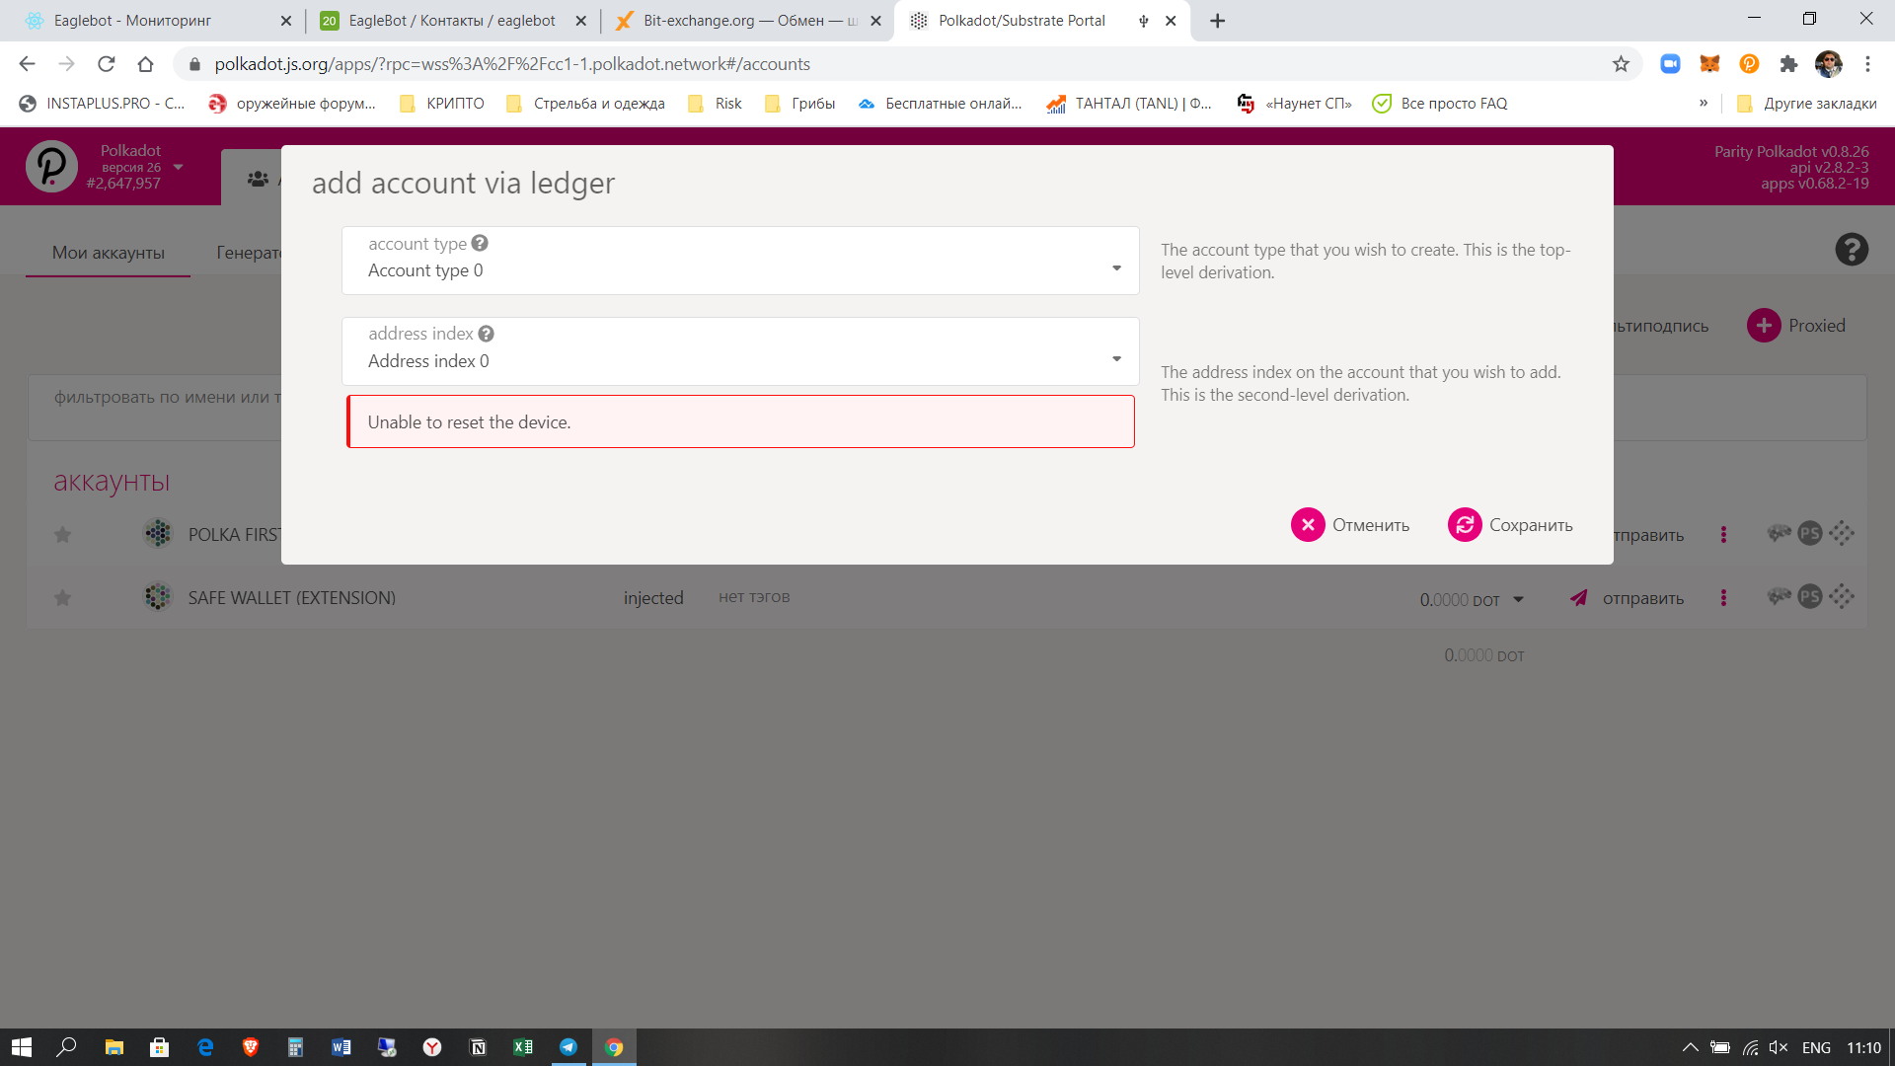This screenshot has width=1895, height=1066.
Task: Click the Отменить cancel button
Action: (1350, 525)
